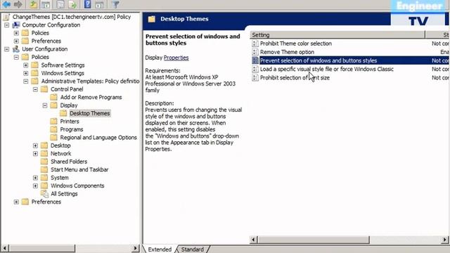The height and width of the screenshot is (253, 450).
Task: Sort by the Setting column header
Action: (x=337, y=34)
